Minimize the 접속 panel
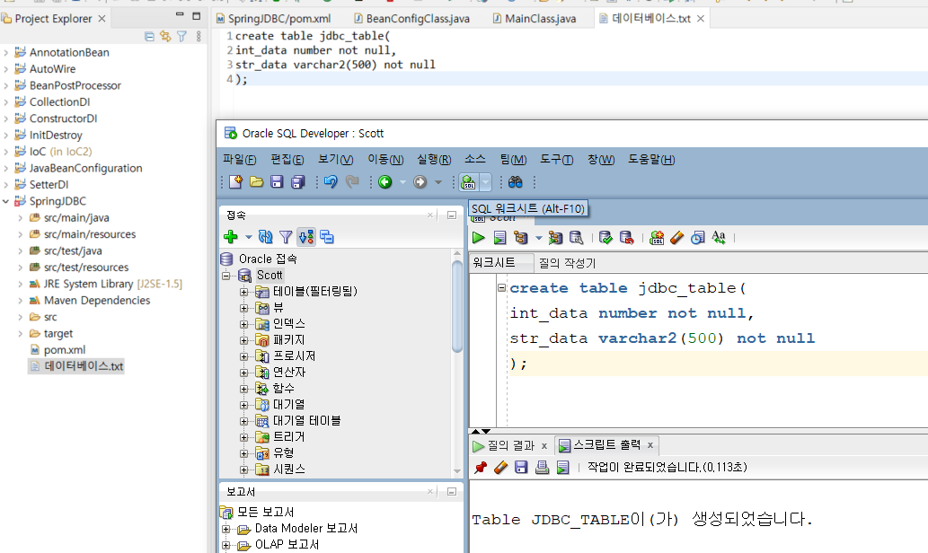Image resolution: width=928 pixels, height=553 pixels. click(x=452, y=215)
